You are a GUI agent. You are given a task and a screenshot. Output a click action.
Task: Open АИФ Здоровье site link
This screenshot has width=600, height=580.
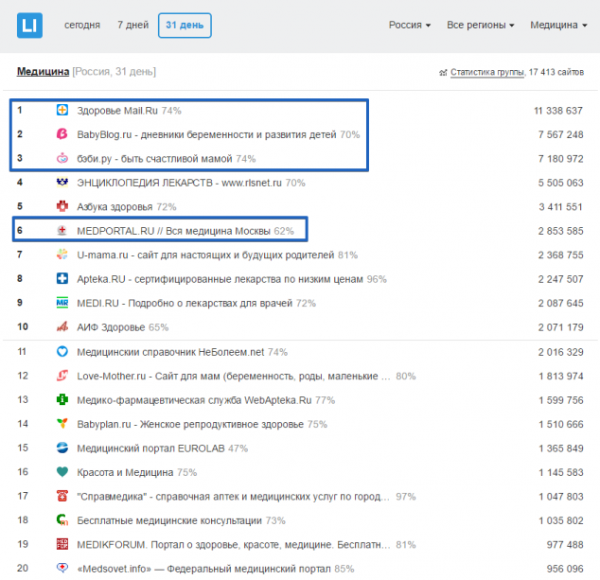(x=111, y=327)
